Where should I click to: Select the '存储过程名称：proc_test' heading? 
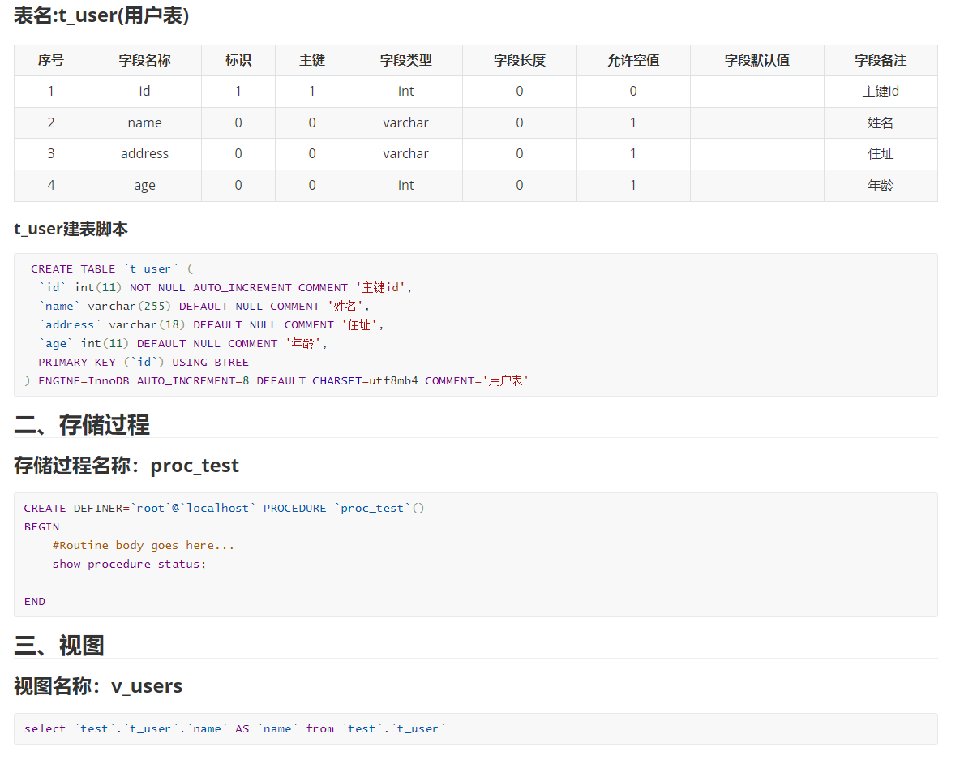click(x=126, y=466)
